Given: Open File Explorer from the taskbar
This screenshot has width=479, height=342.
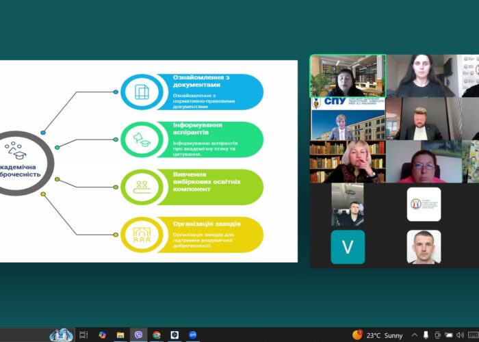Looking at the screenshot, I should pyautogui.click(x=120, y=334).
